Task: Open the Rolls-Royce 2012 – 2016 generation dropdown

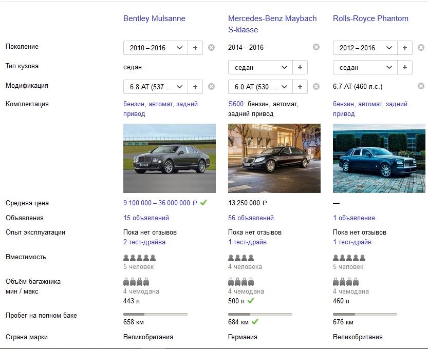Action: (365, 48)
